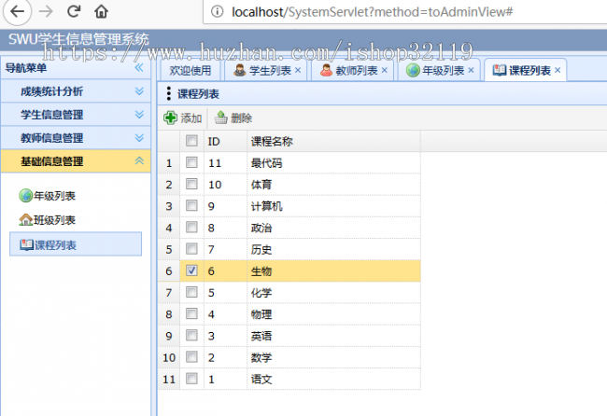Uncheck the box for course 生物
Image resolution: width=607 pixels, height=416 pixels.
(x=191, y=270)
